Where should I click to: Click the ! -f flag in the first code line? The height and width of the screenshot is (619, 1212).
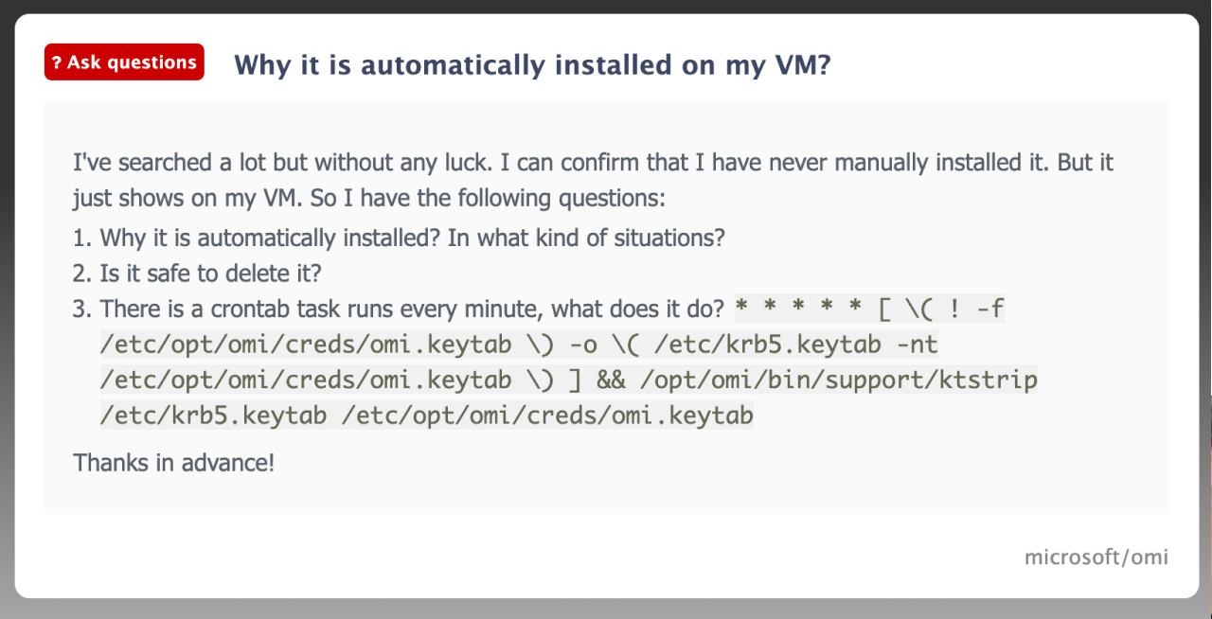click(976, 309)
